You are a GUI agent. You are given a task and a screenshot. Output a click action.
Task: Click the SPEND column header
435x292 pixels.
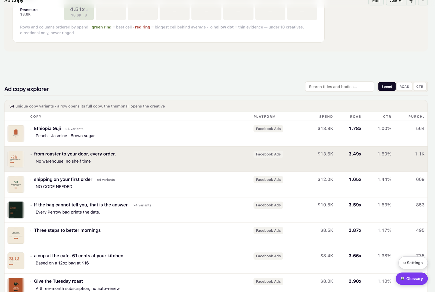click(326, 116)
